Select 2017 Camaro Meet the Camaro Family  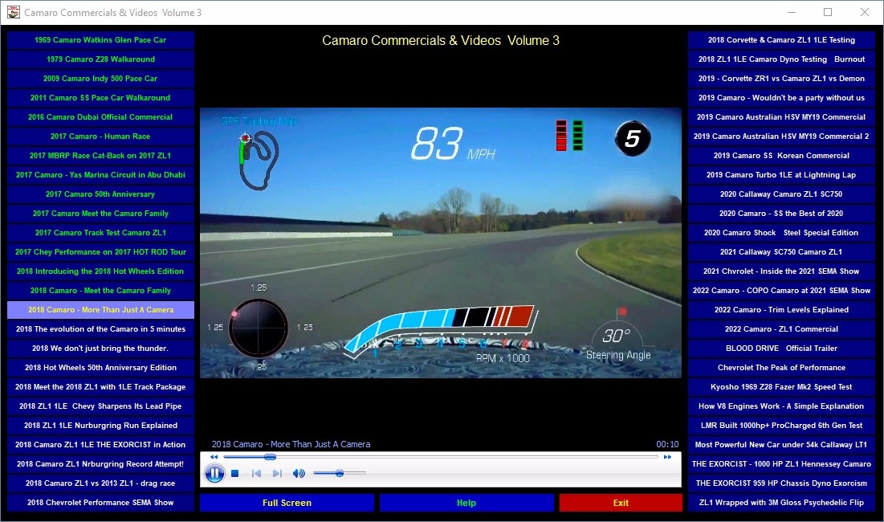(100, 214)
